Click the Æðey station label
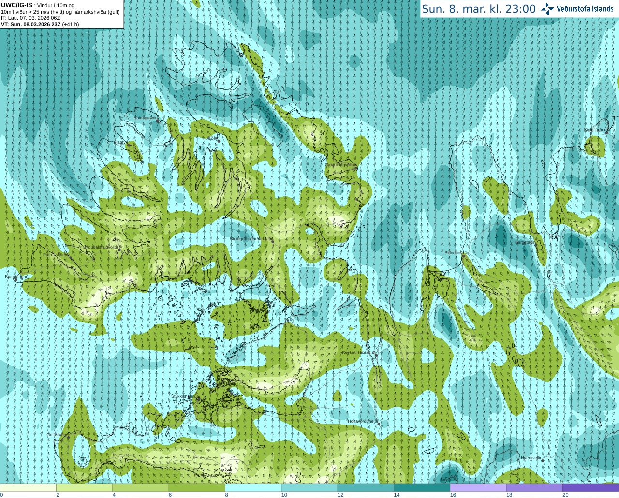619x498 pixels. point(212,138)
